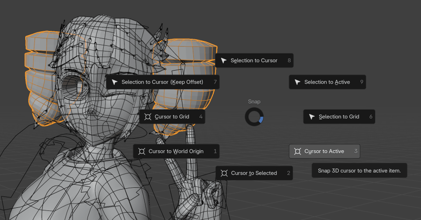421x220 pixels.
Task: Select the Selection to Active entry
Action: 327,82
